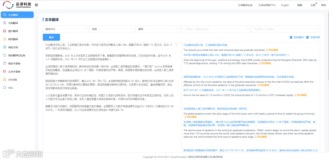Click 译后编辑 after 'industrial data has gradually recovered'
The width and height of the screenshot is (329, 160).
(x=272, y=50)
